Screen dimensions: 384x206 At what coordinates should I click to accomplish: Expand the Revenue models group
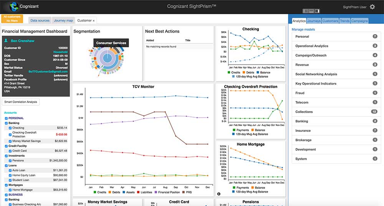(336, 65)
